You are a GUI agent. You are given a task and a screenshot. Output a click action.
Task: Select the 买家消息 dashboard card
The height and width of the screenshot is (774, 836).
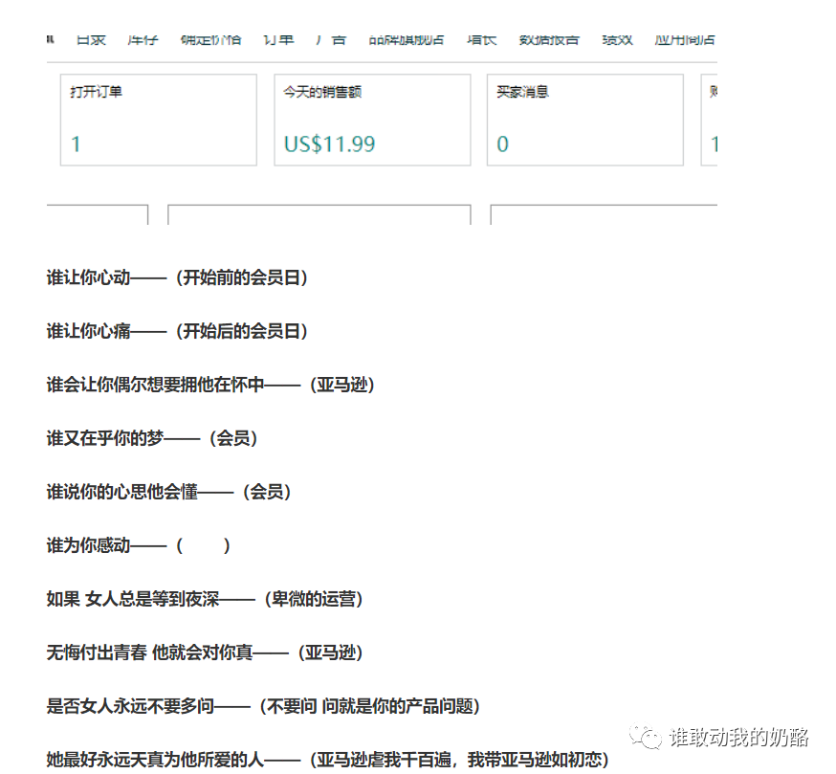[584, 120]
